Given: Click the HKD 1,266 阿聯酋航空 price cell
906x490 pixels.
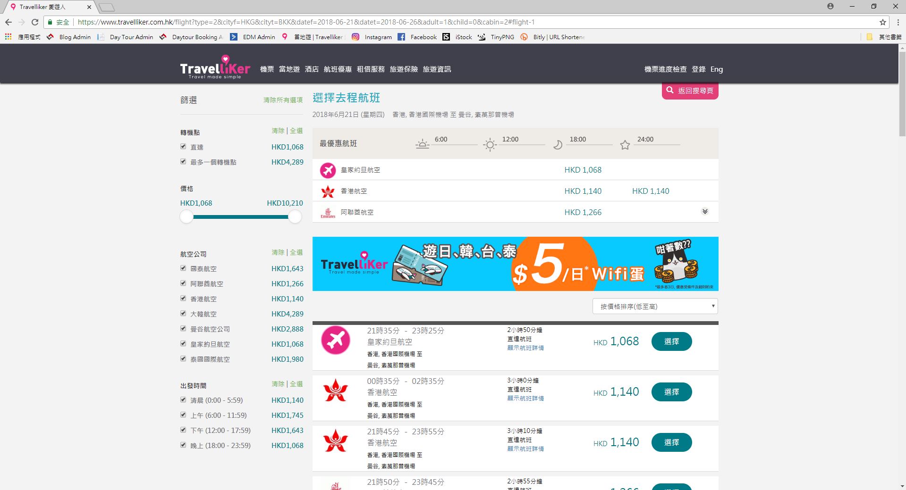Looking at the screenshot, I should click(583, 212).
